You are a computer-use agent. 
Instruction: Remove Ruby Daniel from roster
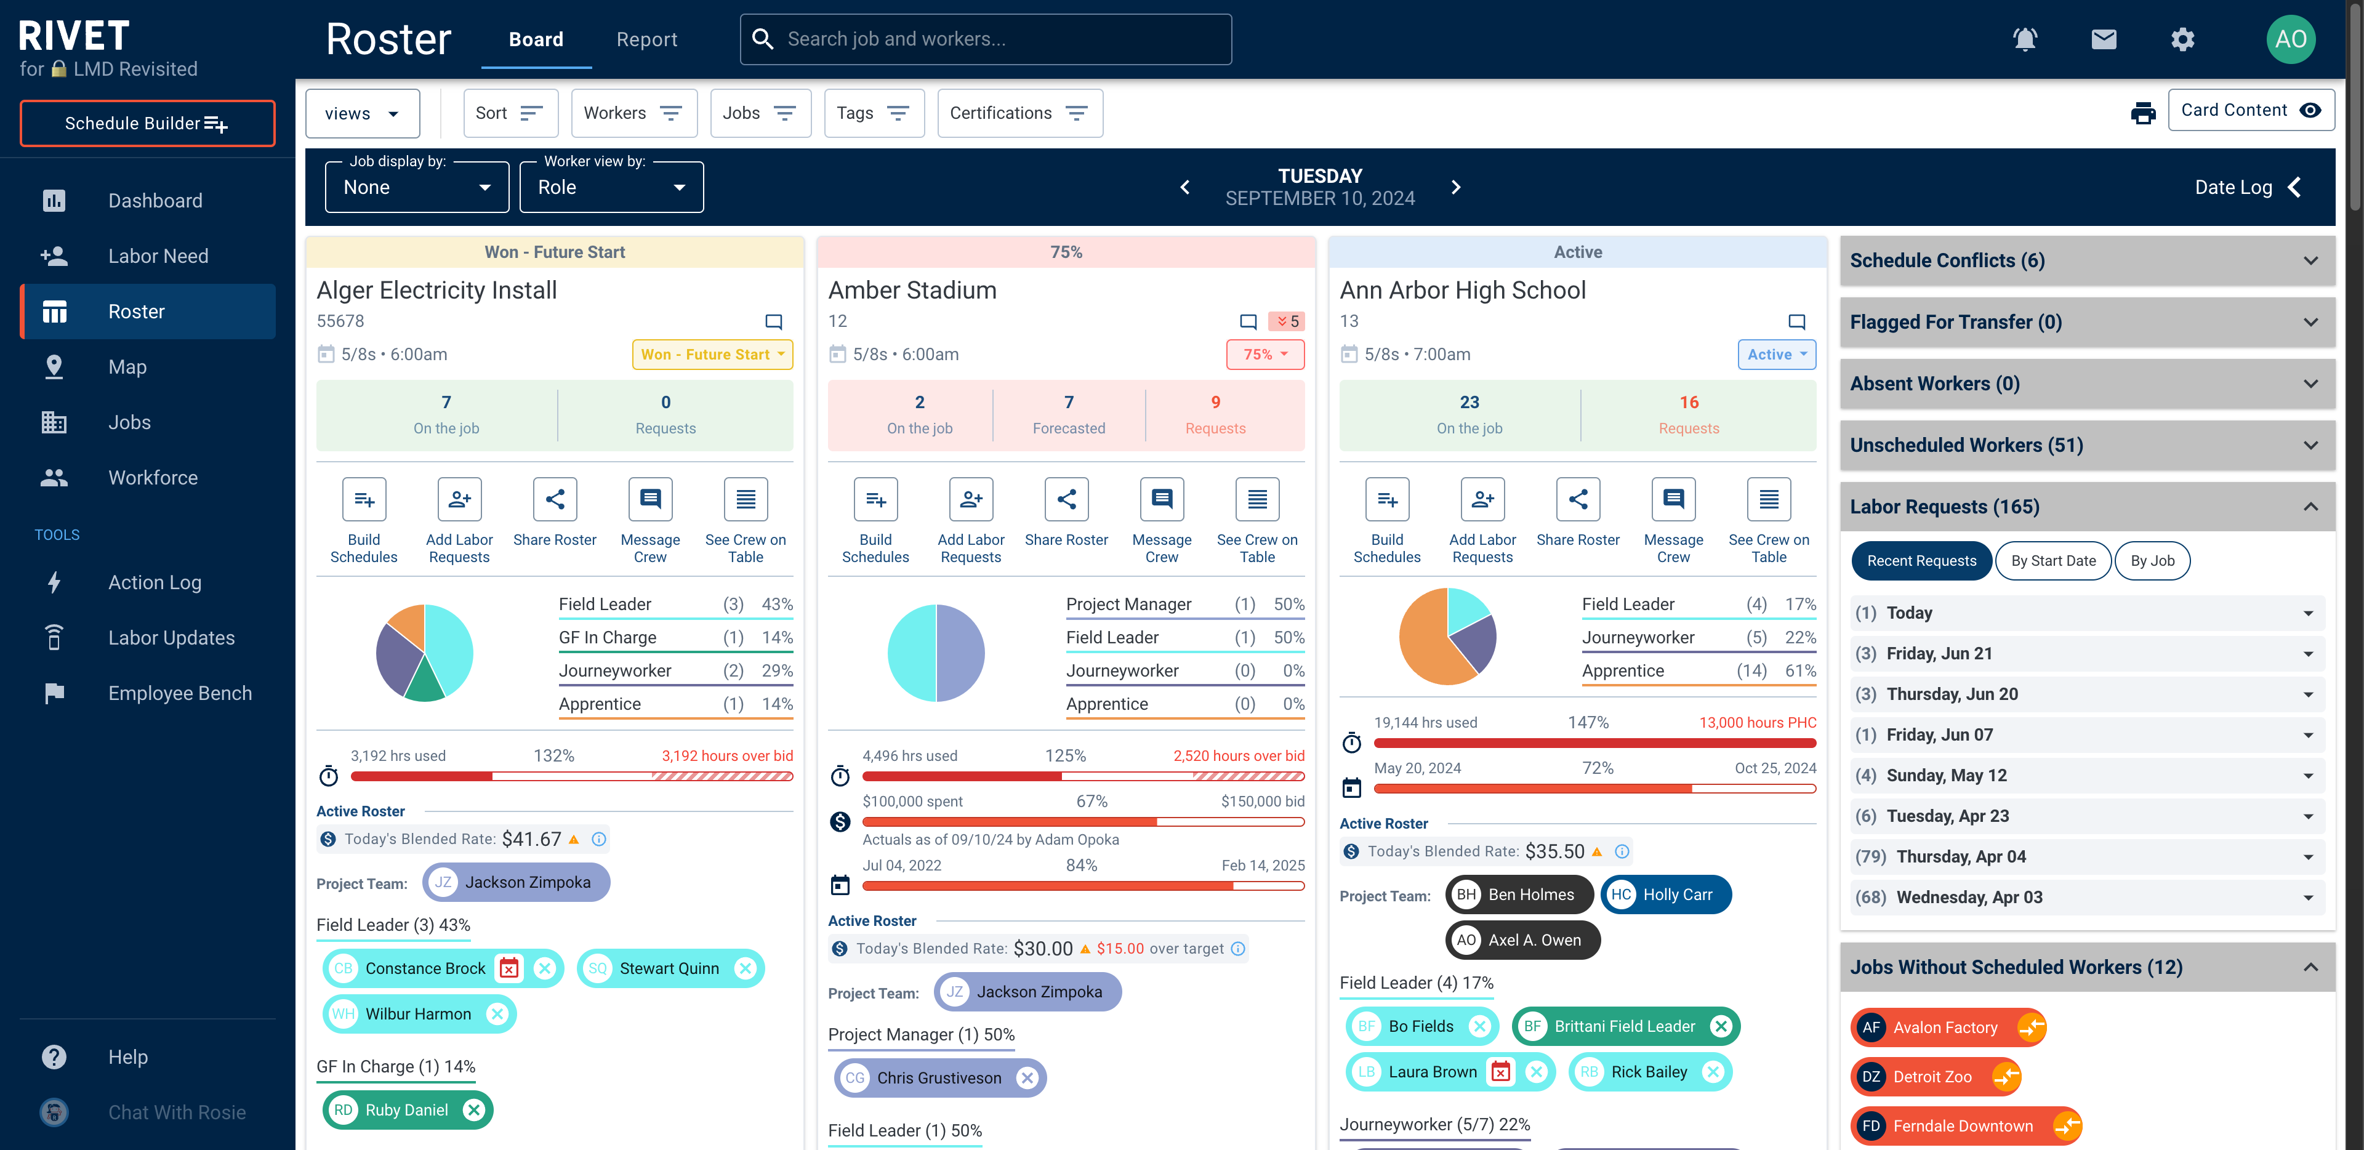point(473,1109)
